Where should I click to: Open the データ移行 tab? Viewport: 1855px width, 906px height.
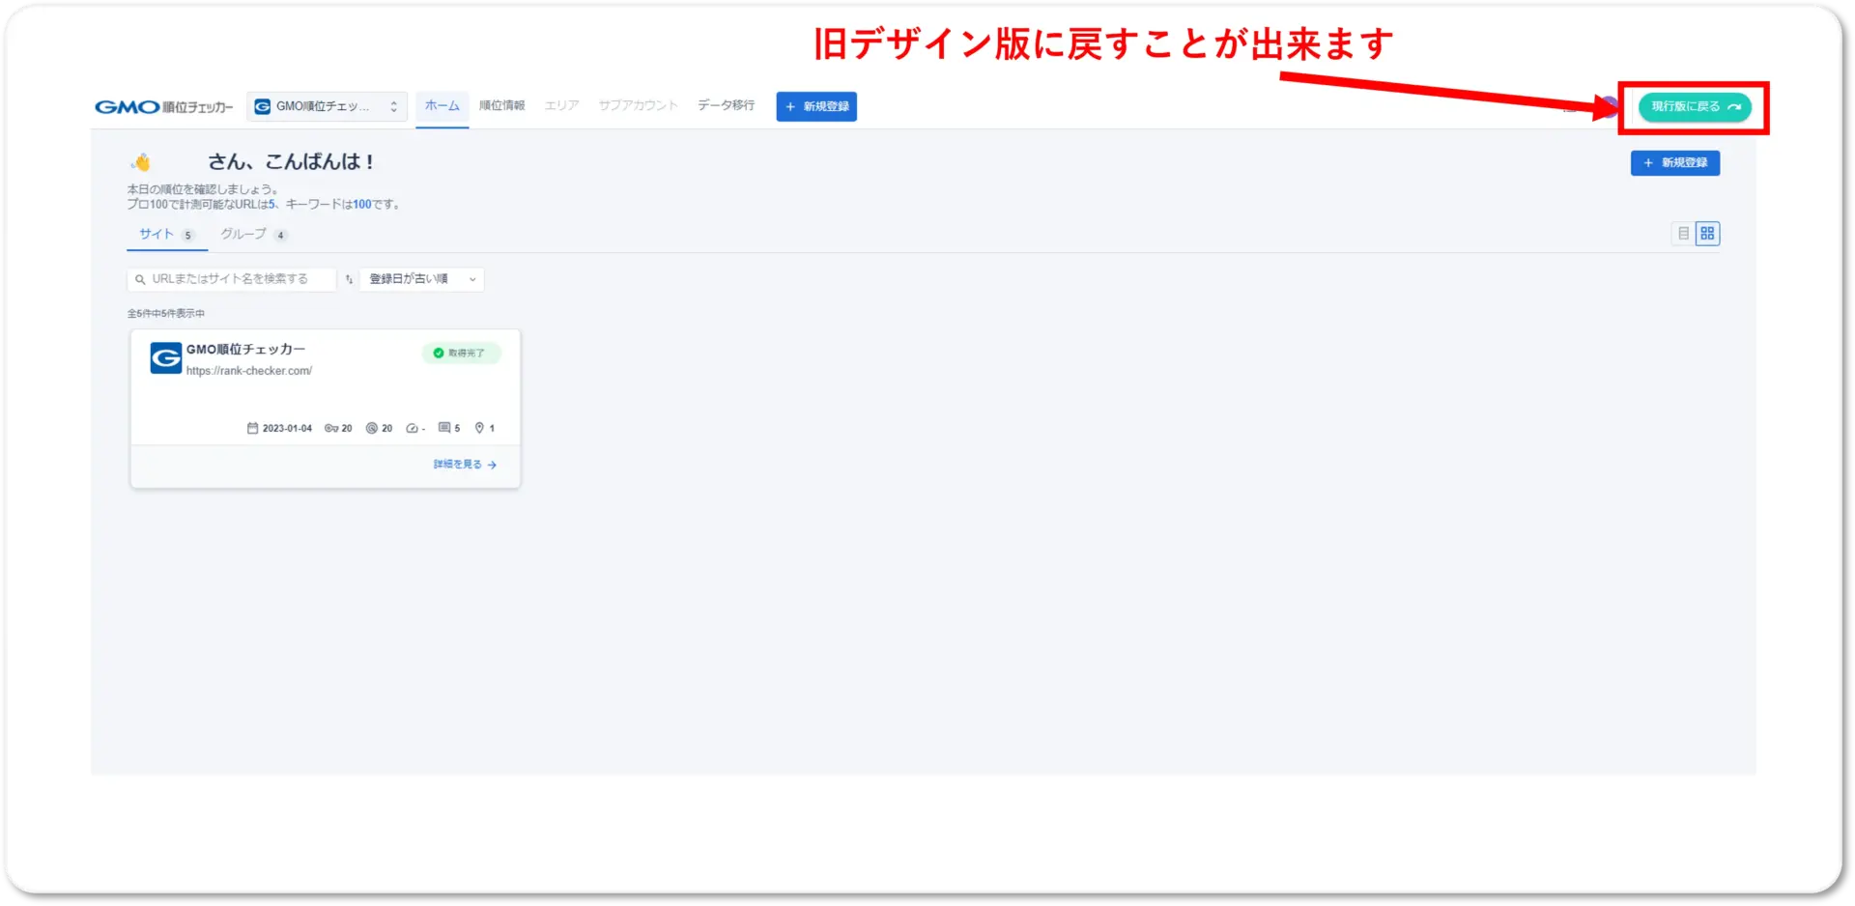point(727,105)
